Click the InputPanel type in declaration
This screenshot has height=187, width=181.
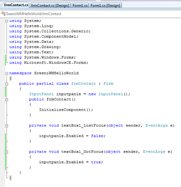pyautogui.click(x=41, y=94)
